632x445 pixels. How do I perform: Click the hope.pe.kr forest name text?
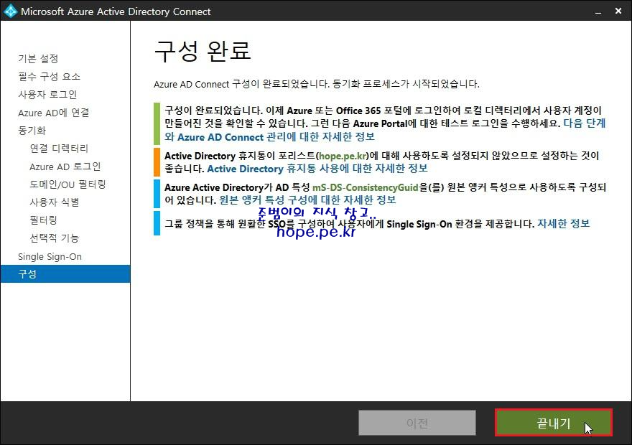click(x=343, y=156)
